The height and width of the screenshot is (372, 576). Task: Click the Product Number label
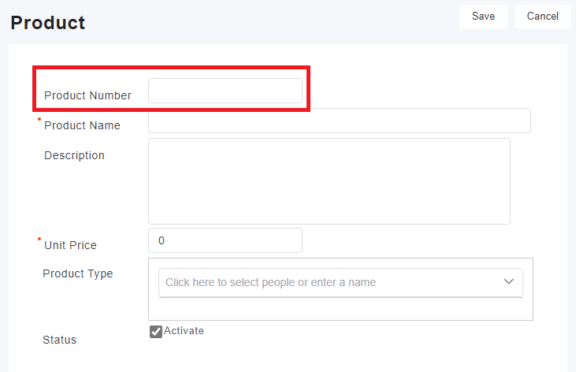[87, 95]
